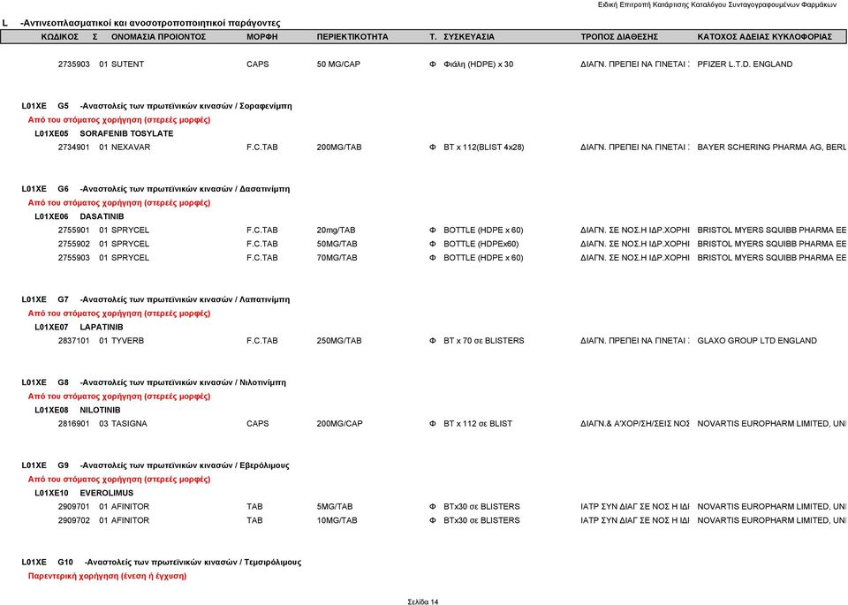Click BT x 112(BLIST 4x28) packaging
The height and width of the screenshot is (605, 848).
coord(483,147)
